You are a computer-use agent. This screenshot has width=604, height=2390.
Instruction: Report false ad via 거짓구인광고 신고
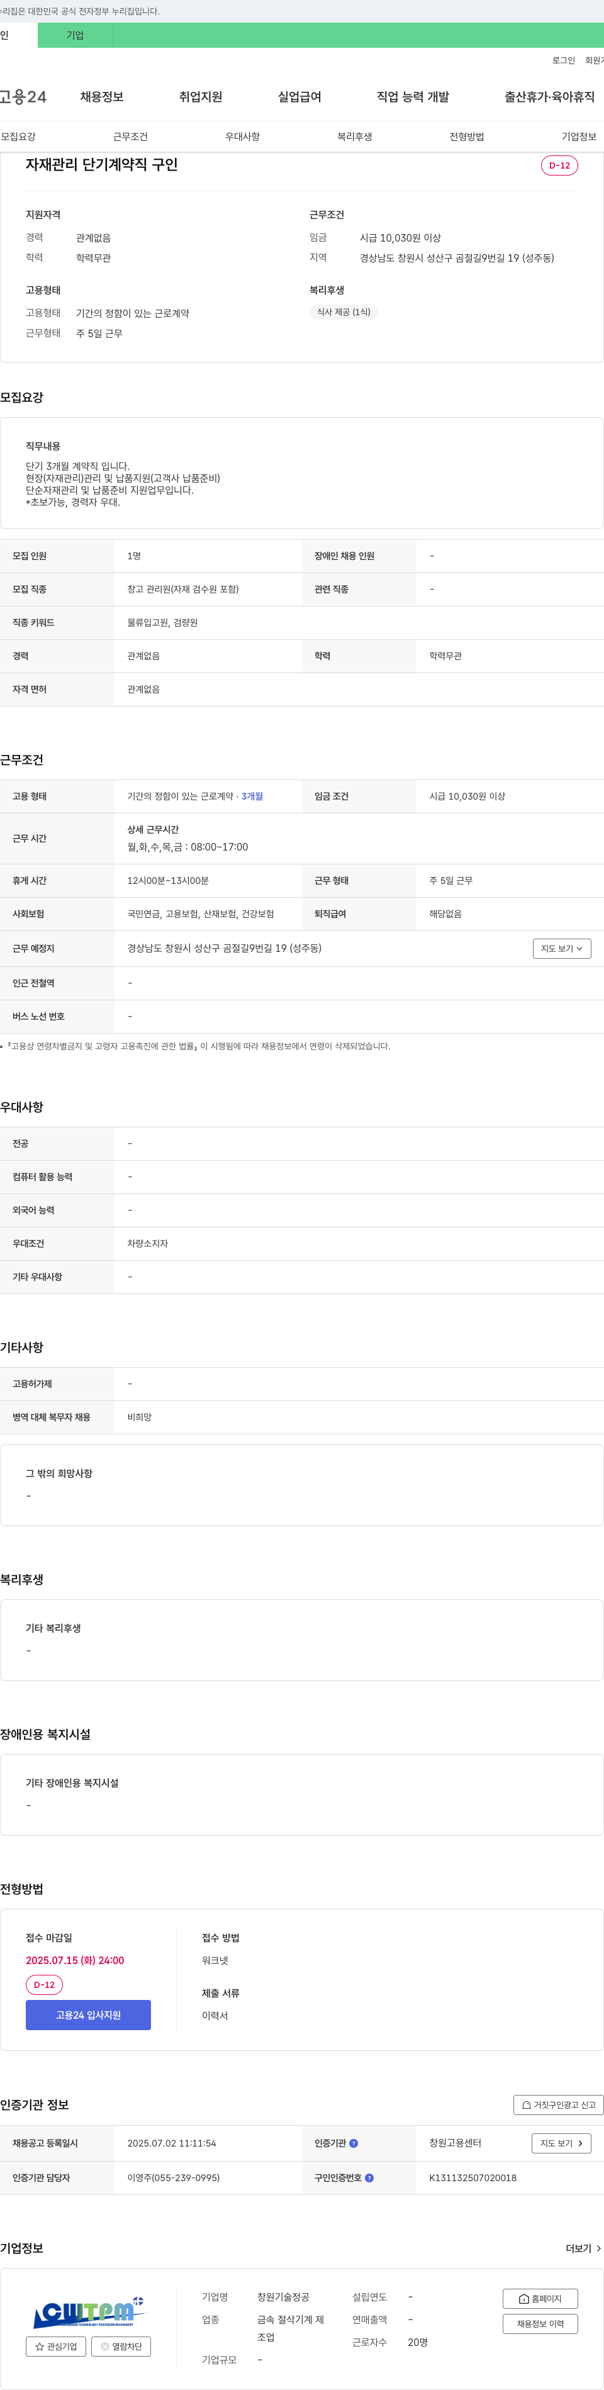point(557,2105)
